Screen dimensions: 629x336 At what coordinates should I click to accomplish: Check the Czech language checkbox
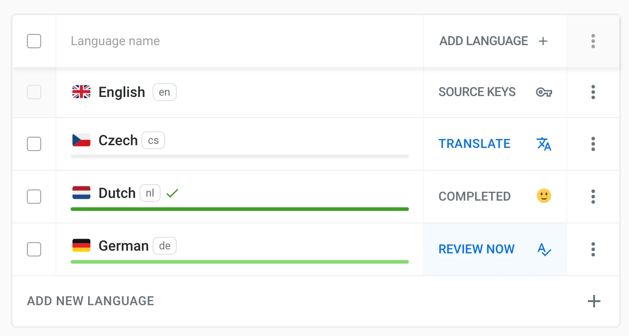pos(34,144)
